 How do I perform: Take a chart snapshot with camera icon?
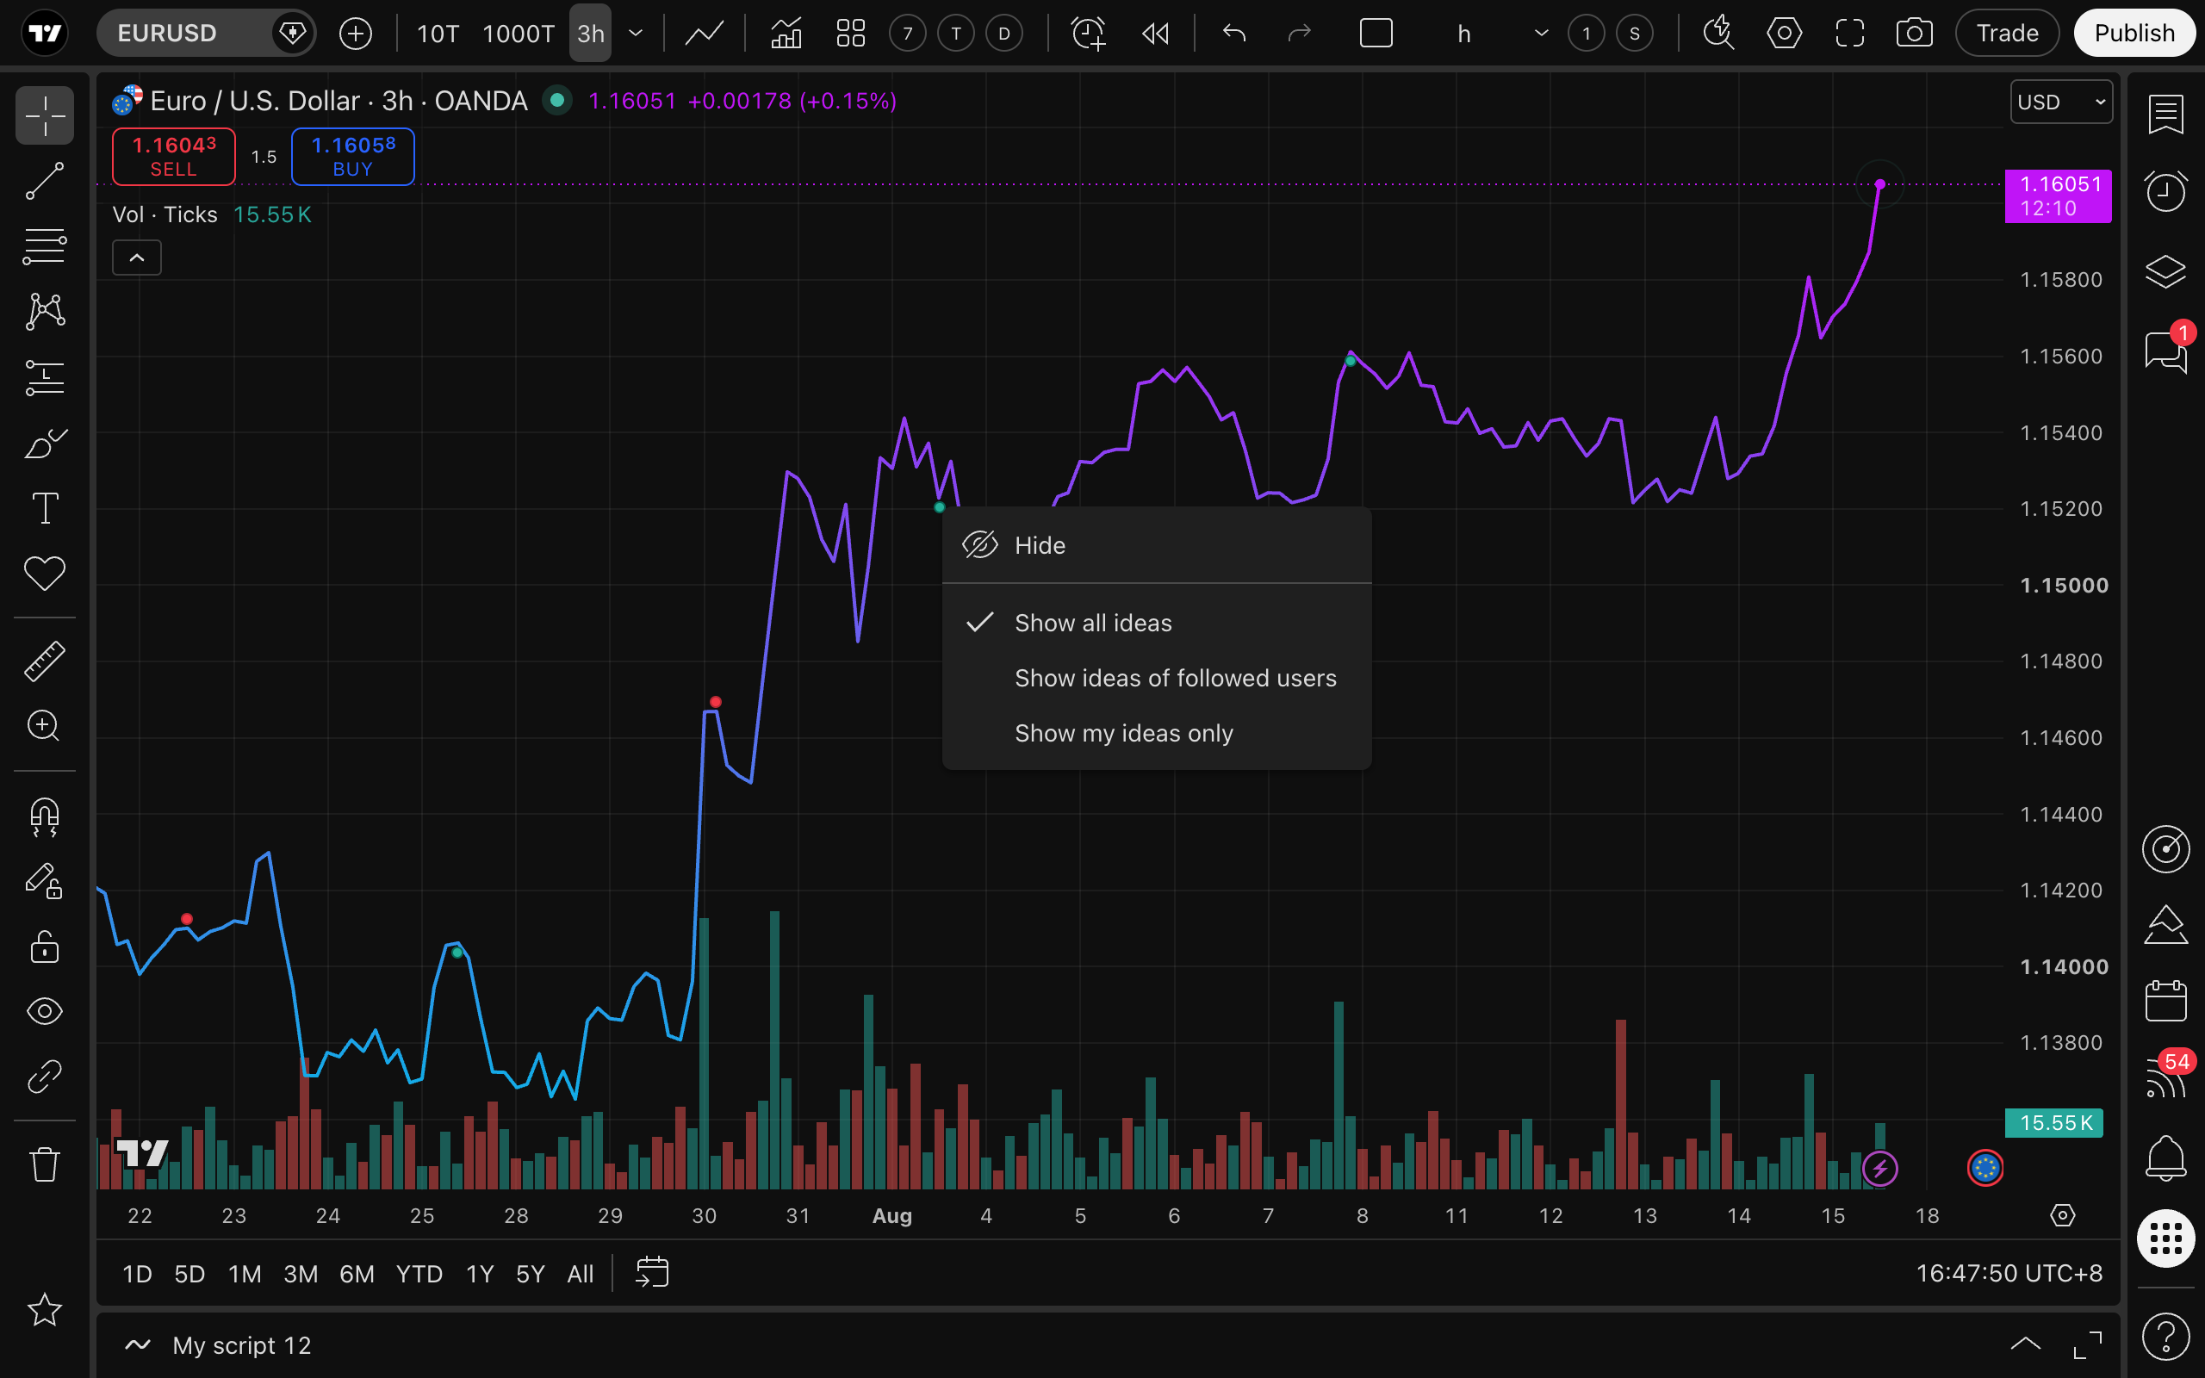[1915, 34]
